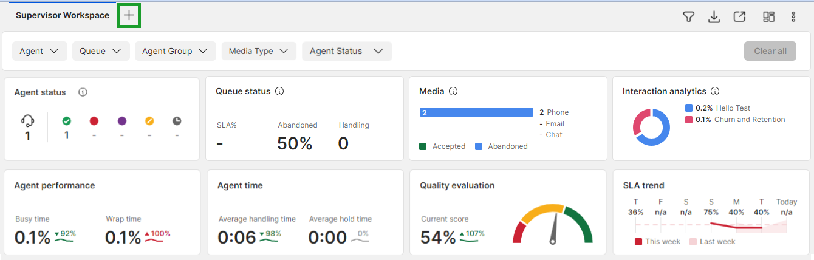This screenshot has height=260, width=814.
Task: Open the Agent Status filter dropdown
Action: [347, 51]
